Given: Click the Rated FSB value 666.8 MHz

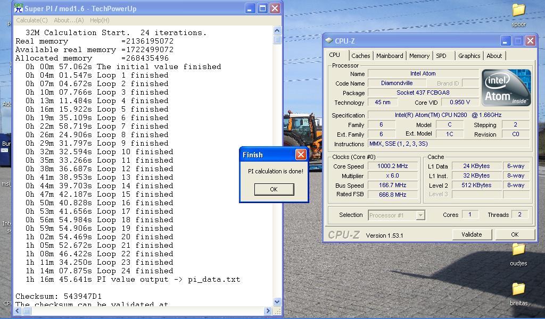Looking at the screenshot, I should click(393, 195).
